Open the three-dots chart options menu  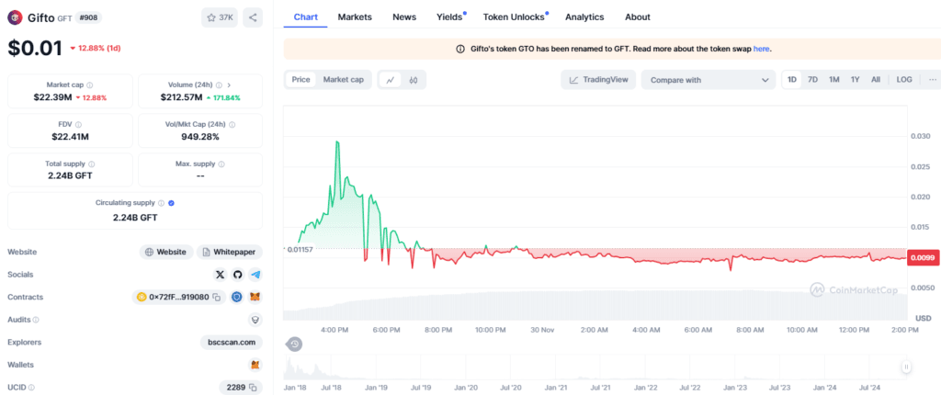tap(932, 79)
